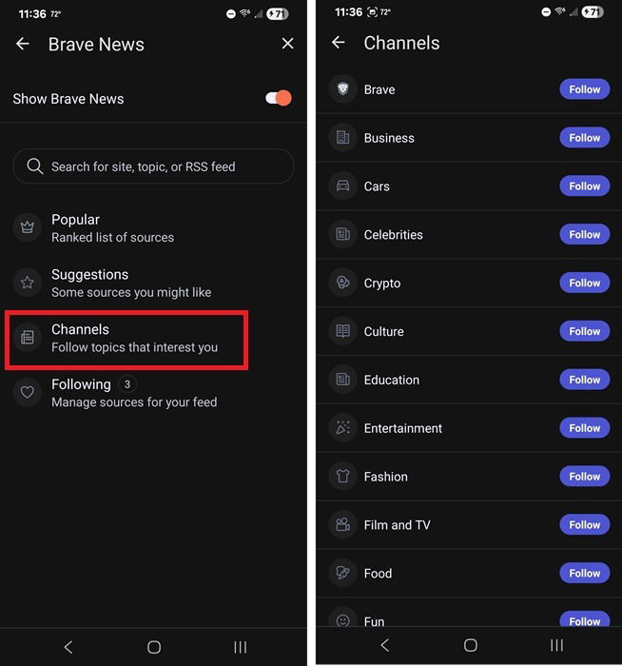622x666 pixels.
Task: Open the Popular ranked sources list
Action: tap(112, 228)
